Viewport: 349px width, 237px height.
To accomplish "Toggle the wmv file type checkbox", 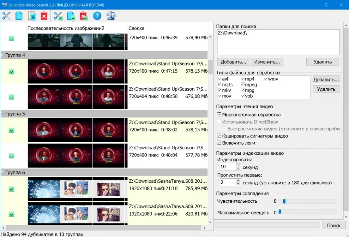I will click(x=266, y=79).
